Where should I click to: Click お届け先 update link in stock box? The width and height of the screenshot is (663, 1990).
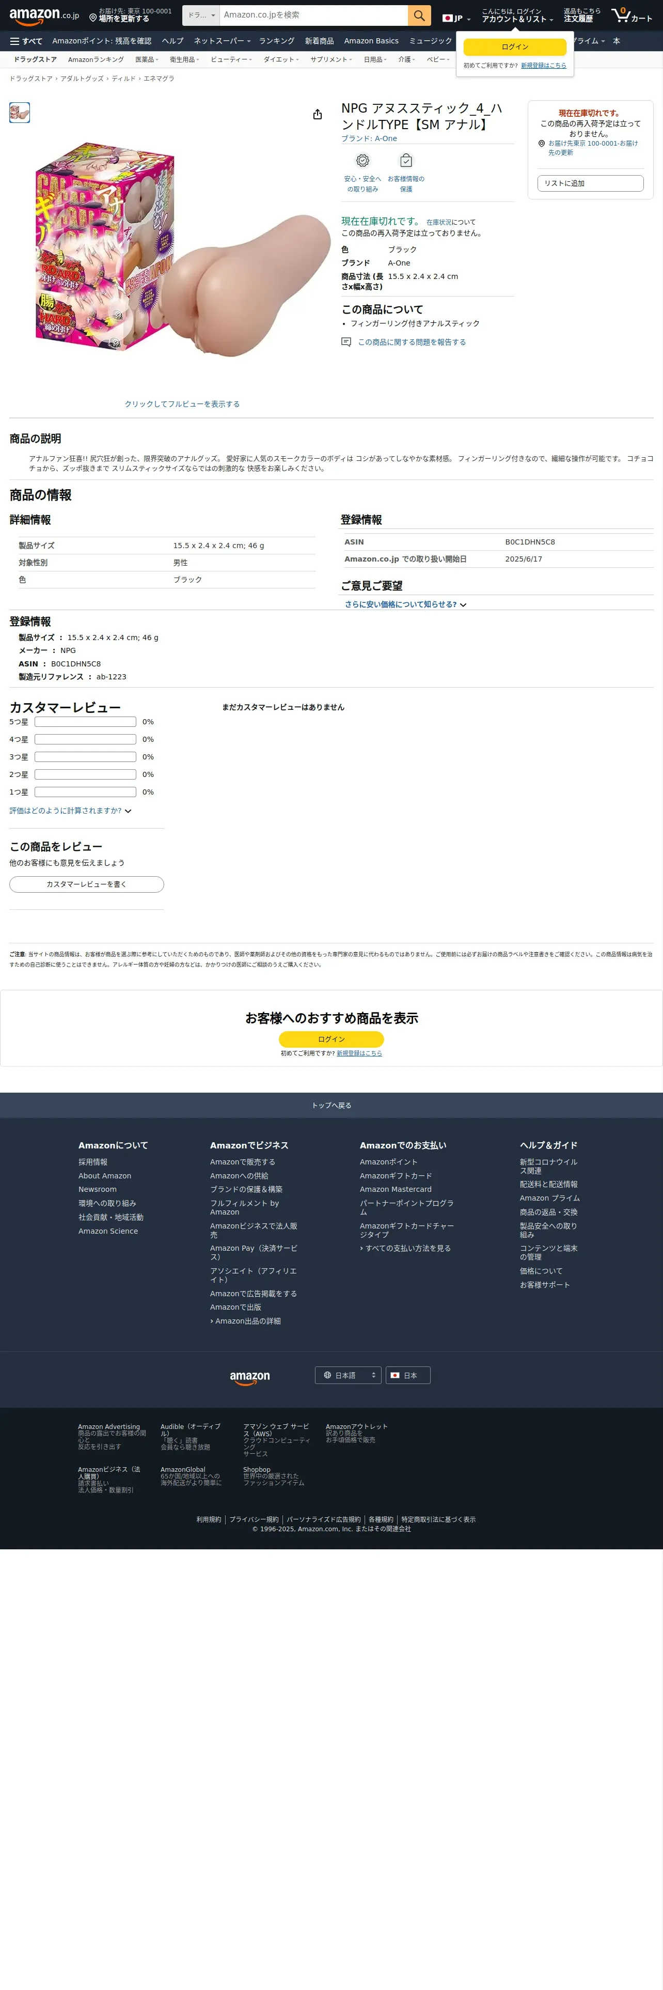tap(593, 148)
